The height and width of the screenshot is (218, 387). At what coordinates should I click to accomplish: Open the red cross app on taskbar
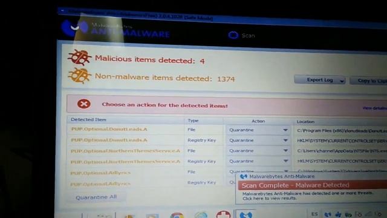click(x=223, y=214)
